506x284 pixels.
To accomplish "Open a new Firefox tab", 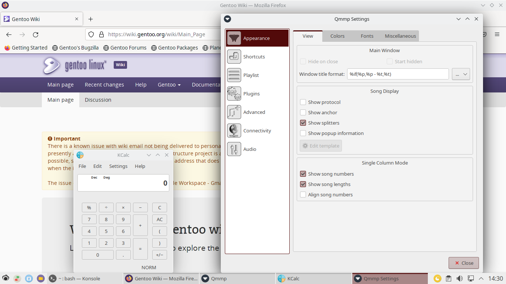I will pyautogui.click(x=90, y=19).
